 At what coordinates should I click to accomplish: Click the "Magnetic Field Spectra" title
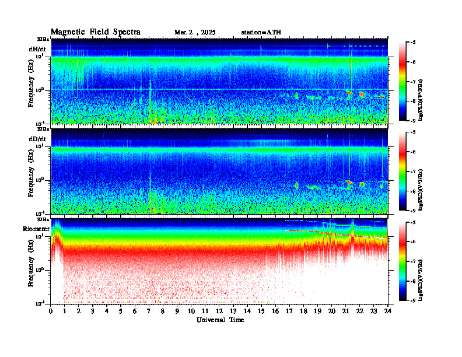[x=96, y=32]
